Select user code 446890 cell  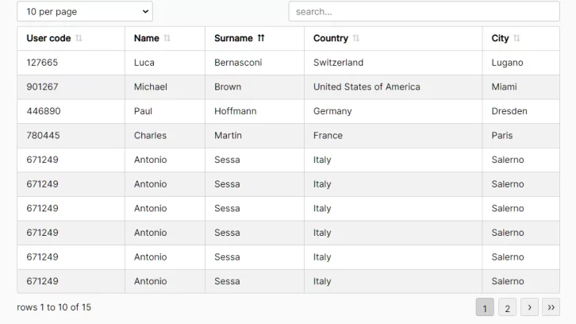click(43, 111)
